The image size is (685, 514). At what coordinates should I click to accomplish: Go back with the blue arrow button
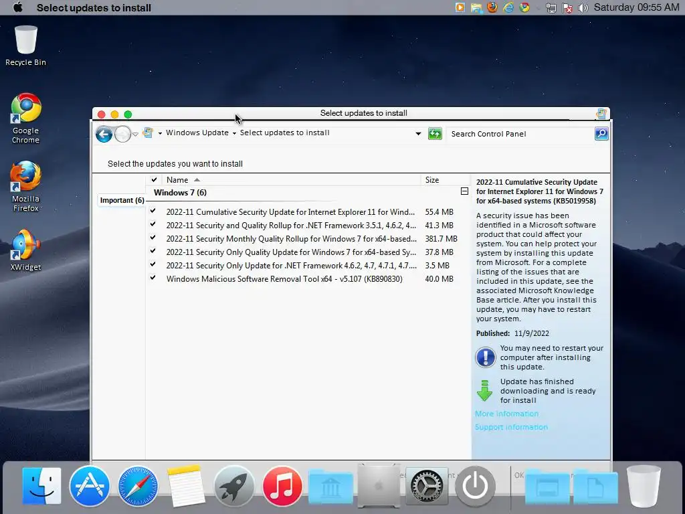click(x=104, y=134)
